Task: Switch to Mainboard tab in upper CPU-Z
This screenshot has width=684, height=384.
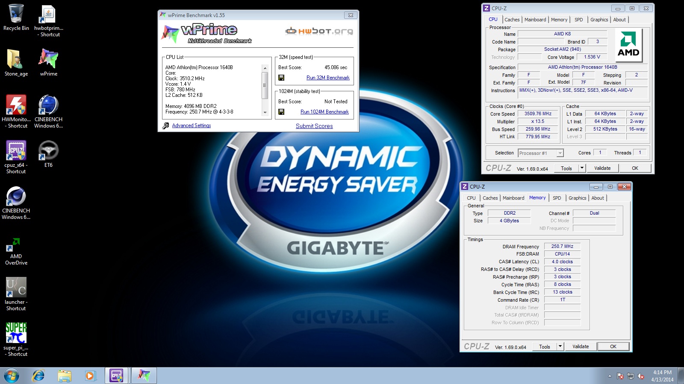Action: tap(535, 20)
